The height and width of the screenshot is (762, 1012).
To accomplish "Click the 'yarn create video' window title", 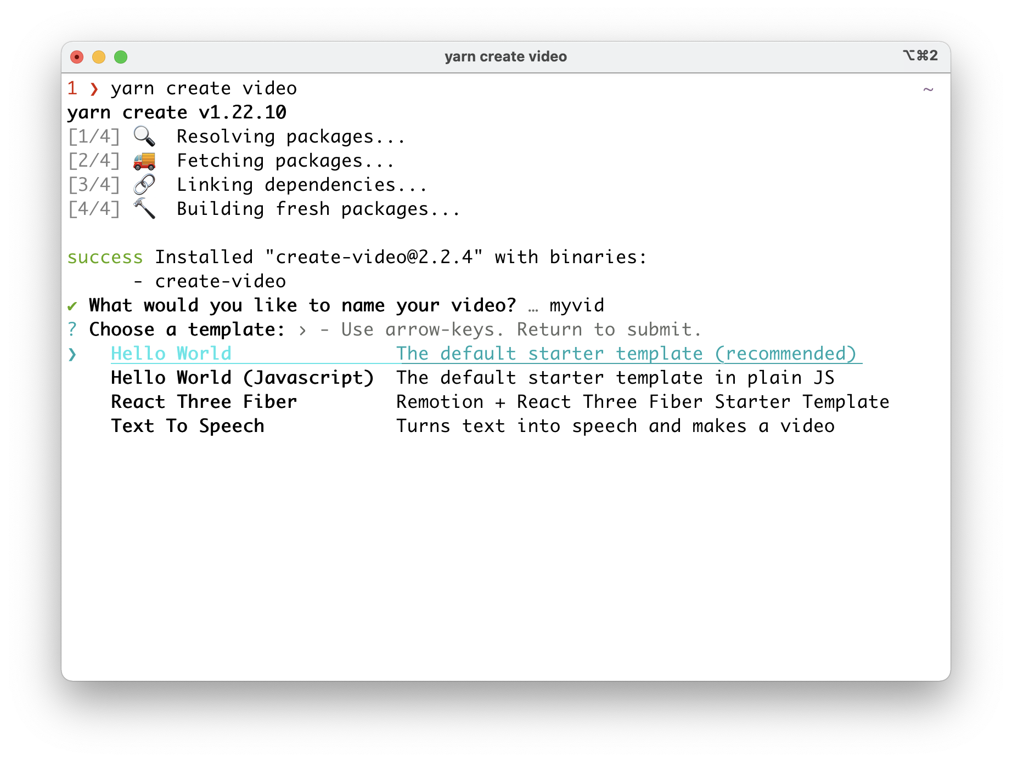I will [505, 56].
